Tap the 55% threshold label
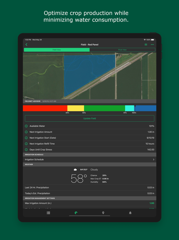This screenshot has height=240, width=179. point(84,113)
